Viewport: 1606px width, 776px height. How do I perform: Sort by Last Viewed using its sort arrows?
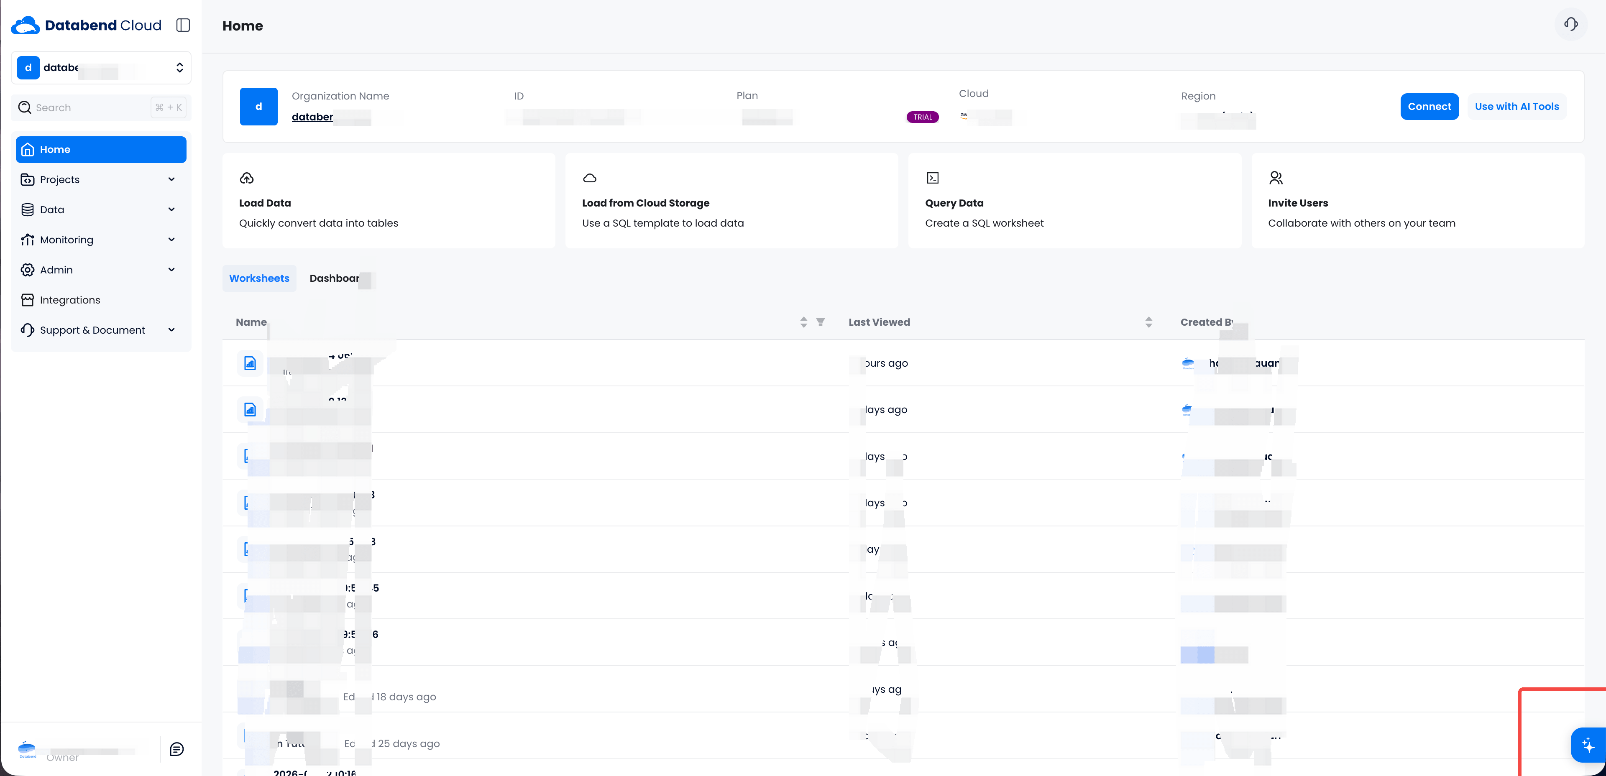click(1149, 322)
